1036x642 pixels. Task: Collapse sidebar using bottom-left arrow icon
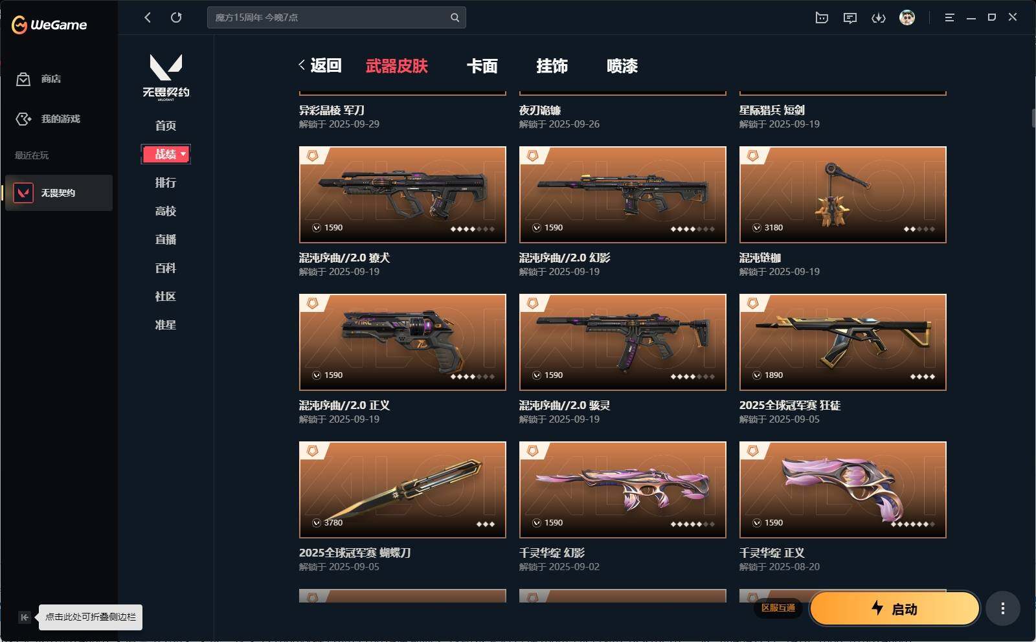(24, 617)
